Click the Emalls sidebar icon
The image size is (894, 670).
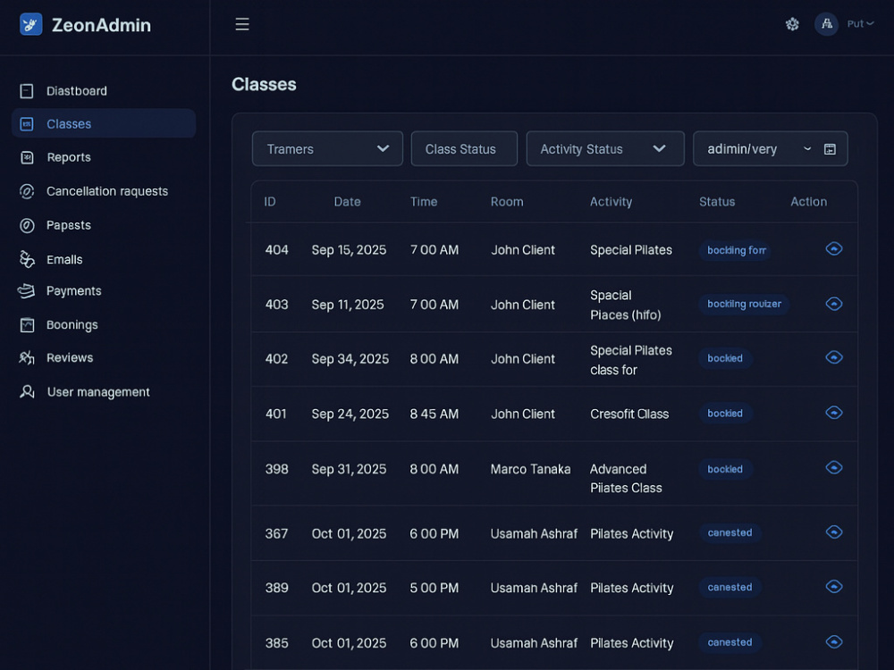[27, 259]
